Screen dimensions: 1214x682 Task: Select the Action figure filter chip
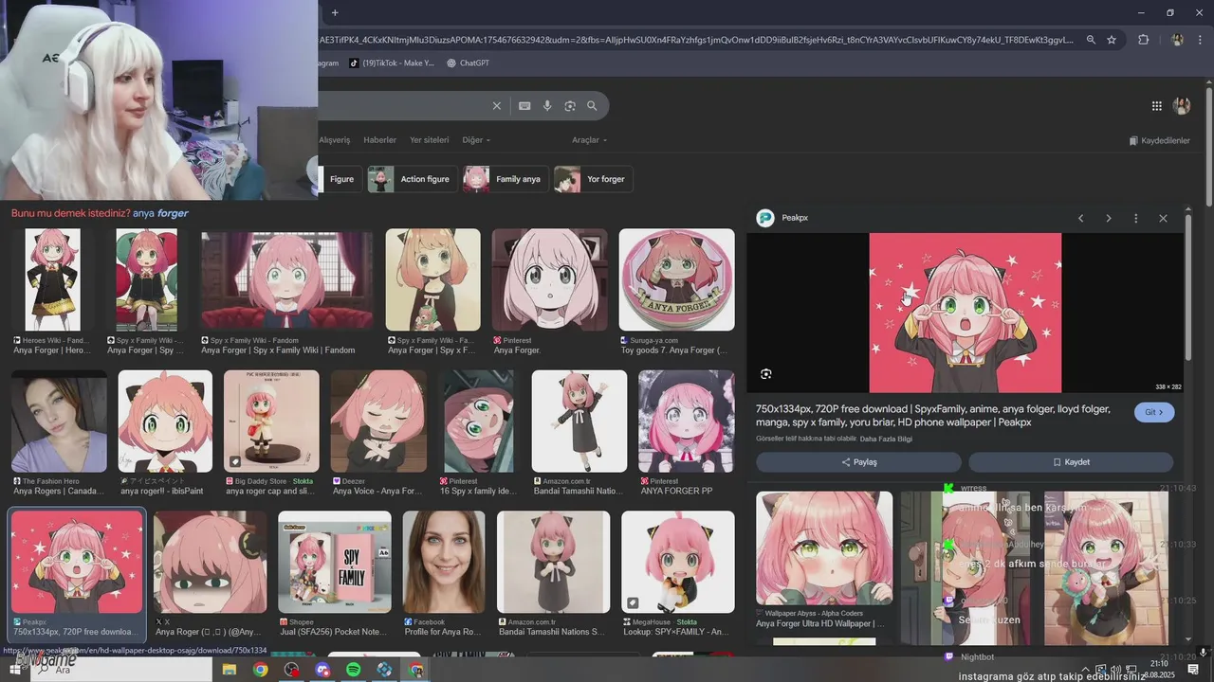(412, 179)
